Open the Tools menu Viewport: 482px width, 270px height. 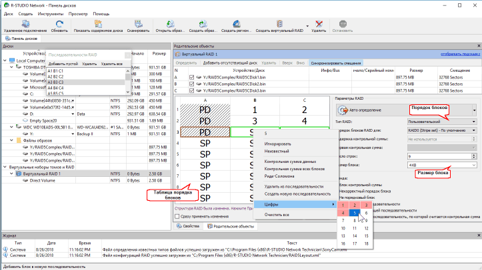pyautogui.click(x=51, y=14)
